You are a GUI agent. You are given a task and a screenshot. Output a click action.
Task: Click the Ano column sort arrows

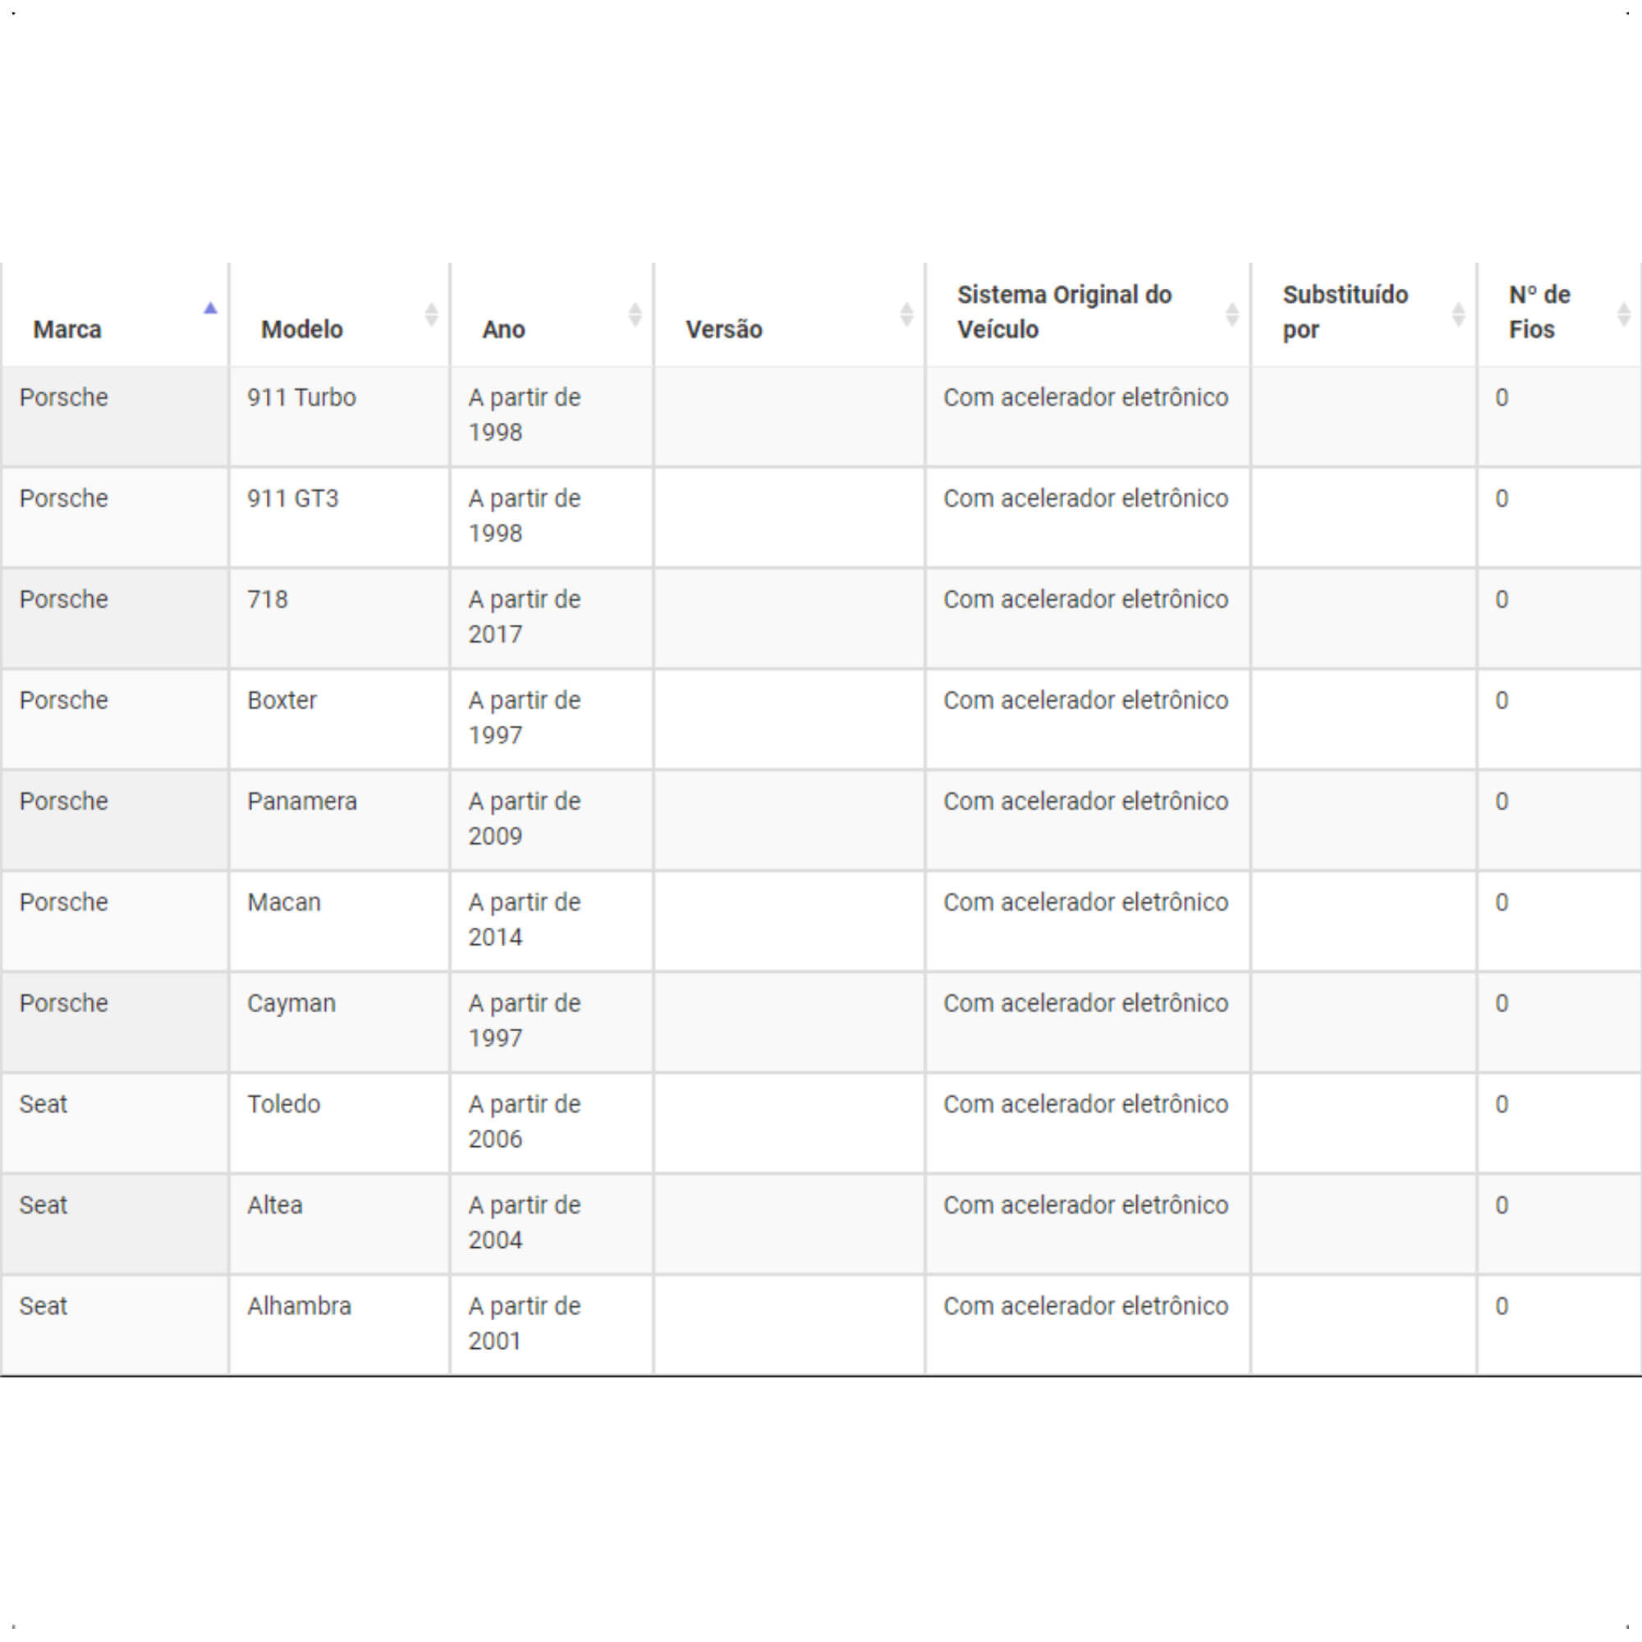(635, 315)
